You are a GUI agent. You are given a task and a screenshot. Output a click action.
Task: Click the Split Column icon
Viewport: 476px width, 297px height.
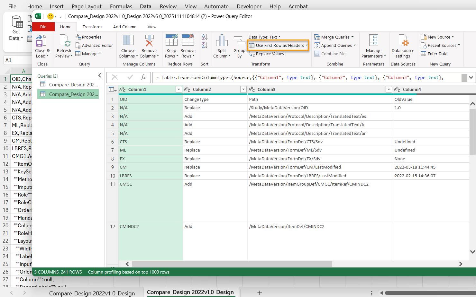[x=222, y=41]
